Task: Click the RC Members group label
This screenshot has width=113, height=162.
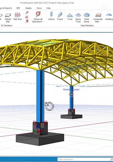Action: pyautogui.click(x=7, y=26)
